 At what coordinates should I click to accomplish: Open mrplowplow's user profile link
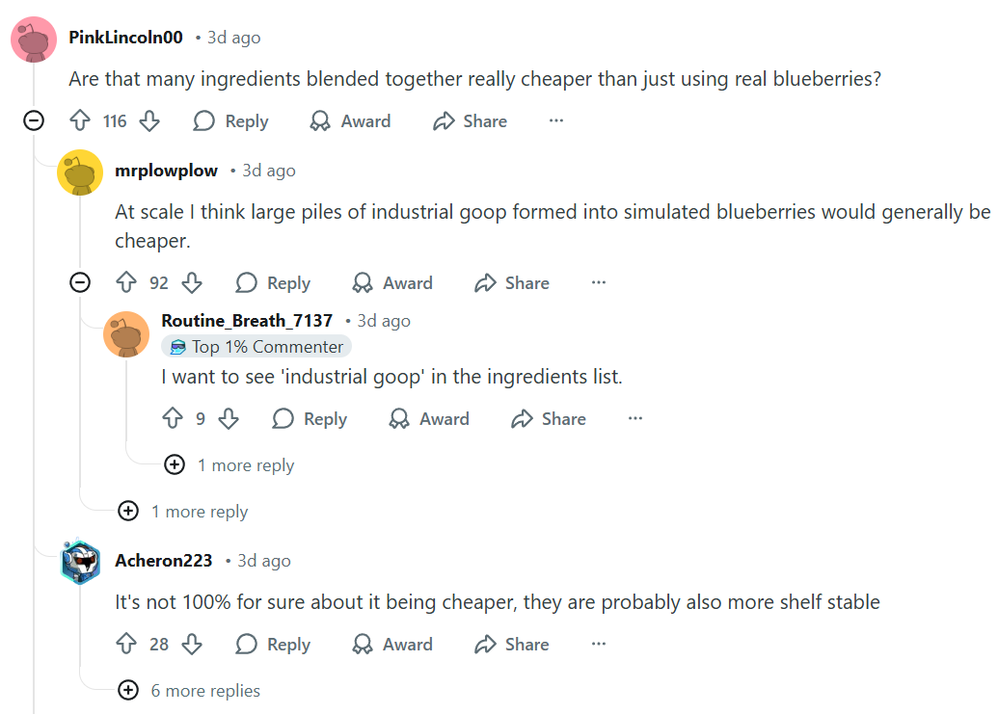166,171
